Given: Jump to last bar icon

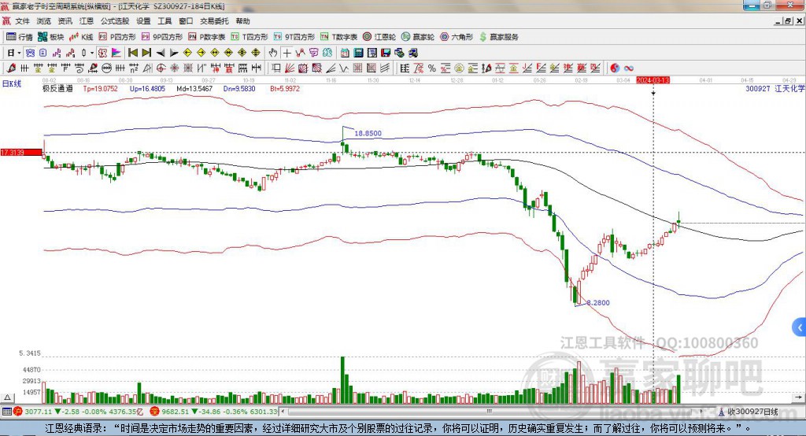Looking at the screenshot, I should [x=146, y=53].
